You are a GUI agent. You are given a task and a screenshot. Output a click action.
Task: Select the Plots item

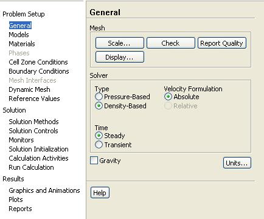pyautogui.click(x=16, y=200)
